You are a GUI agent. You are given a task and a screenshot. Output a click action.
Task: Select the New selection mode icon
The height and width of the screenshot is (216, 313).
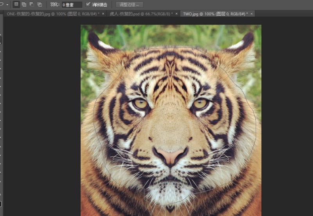coord(16,4)
